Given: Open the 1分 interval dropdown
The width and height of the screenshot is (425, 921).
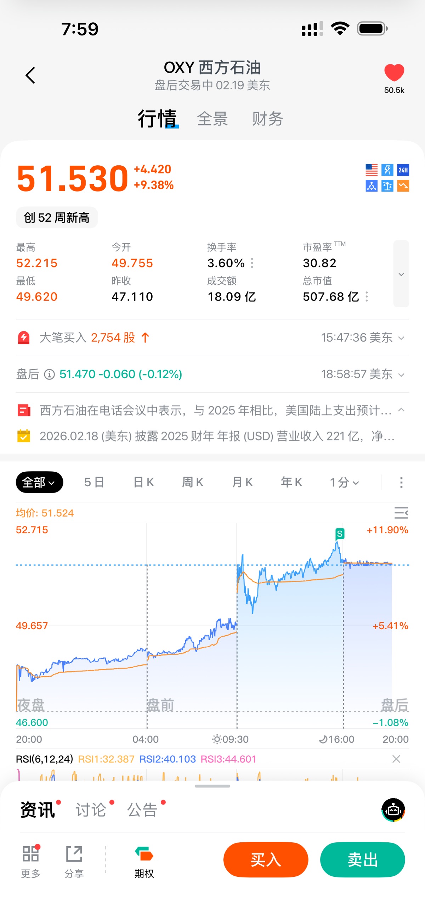Looking at the screenshot, I should tap(344, 482).
